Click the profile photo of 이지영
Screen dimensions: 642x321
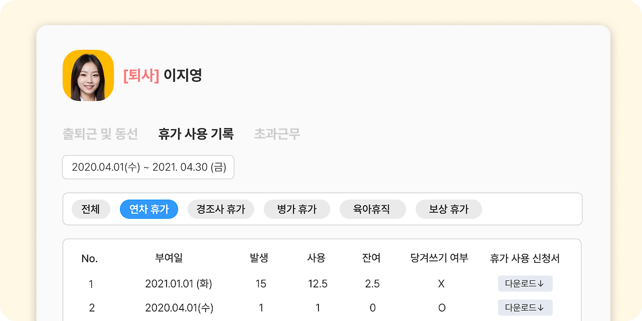click(88, 75)
